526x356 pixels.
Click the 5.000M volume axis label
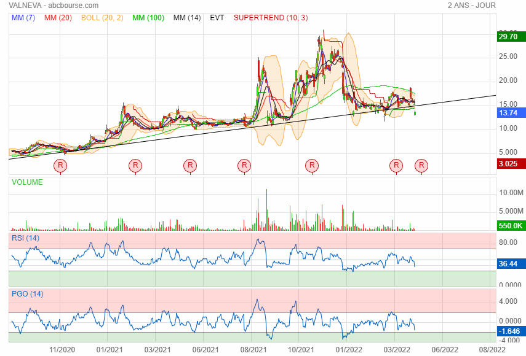pyautogui.click(x=511, y=211)
